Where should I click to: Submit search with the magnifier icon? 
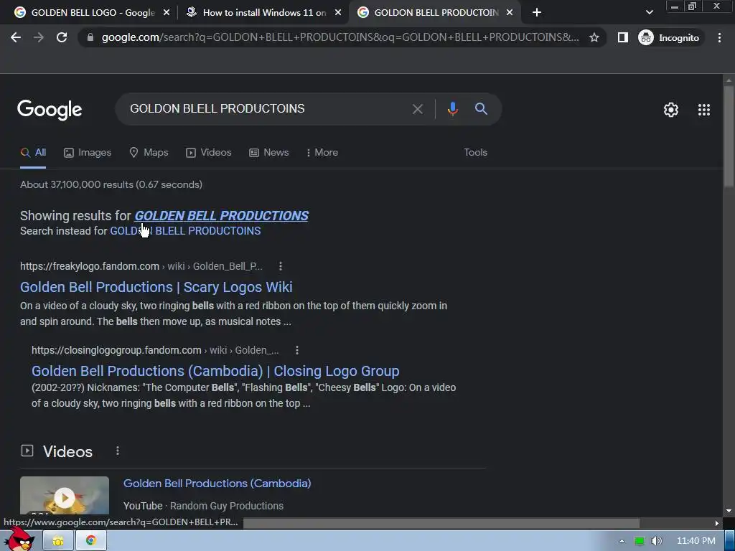pyautogui.click(x=481, y=109)
